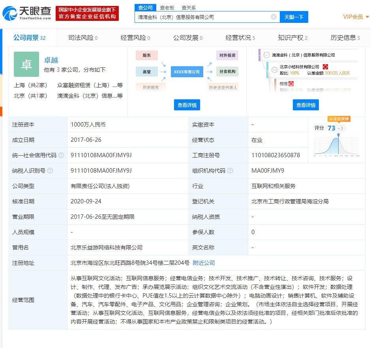Click the 天眼一下 search button
The height and width of the screenshot is (348, 371).
[x=294, y=17]
